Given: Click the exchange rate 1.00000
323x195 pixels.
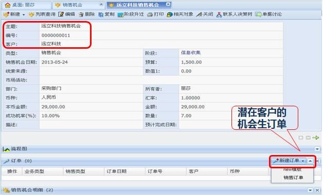Looking at the screenshot, I should [190, 98].
